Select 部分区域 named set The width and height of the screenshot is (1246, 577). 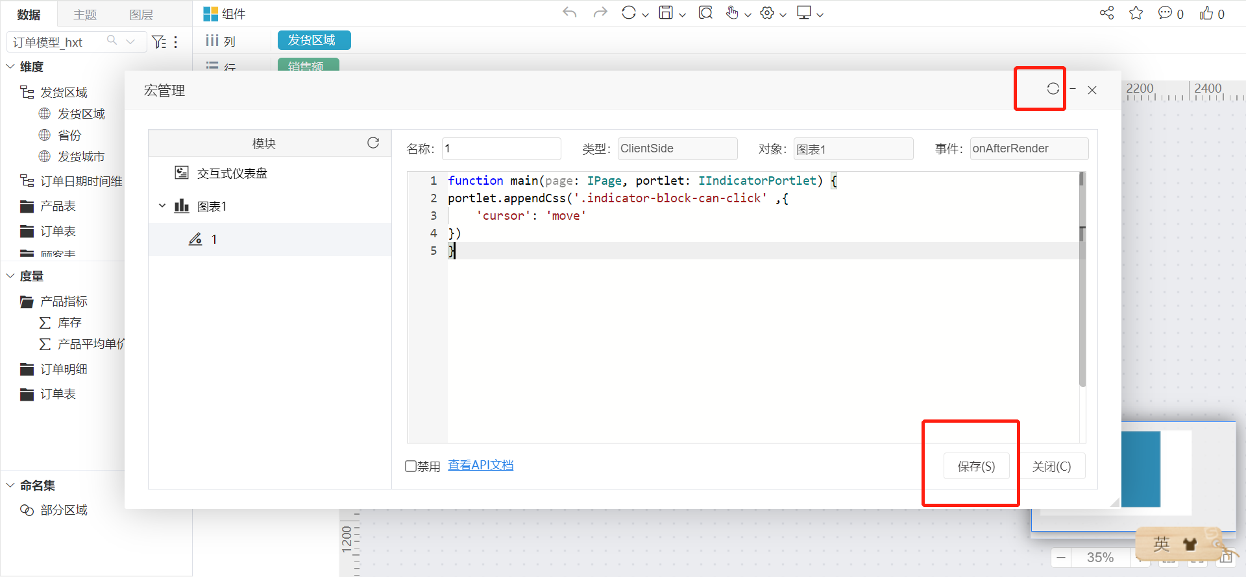tap(64, 510)
